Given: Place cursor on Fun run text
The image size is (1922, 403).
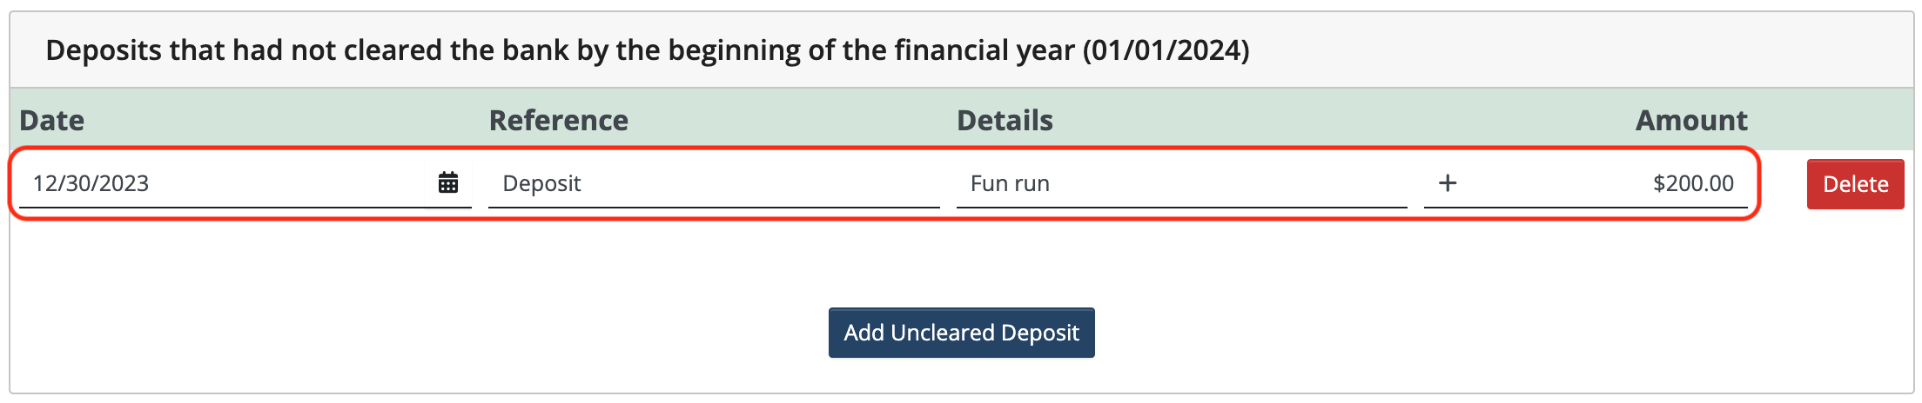Looking at the screenshot, I should (1010, 183).
